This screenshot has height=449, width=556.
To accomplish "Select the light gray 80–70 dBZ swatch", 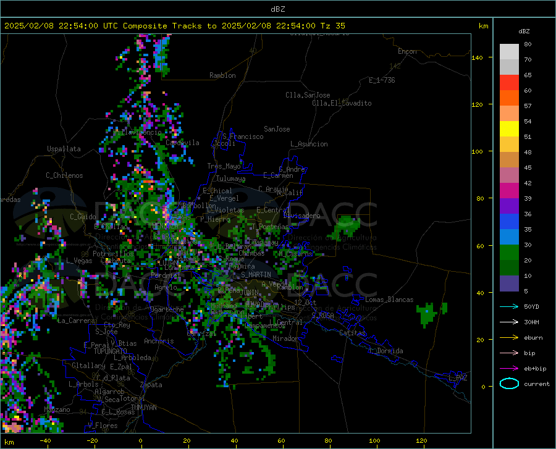I will point(509,52).
